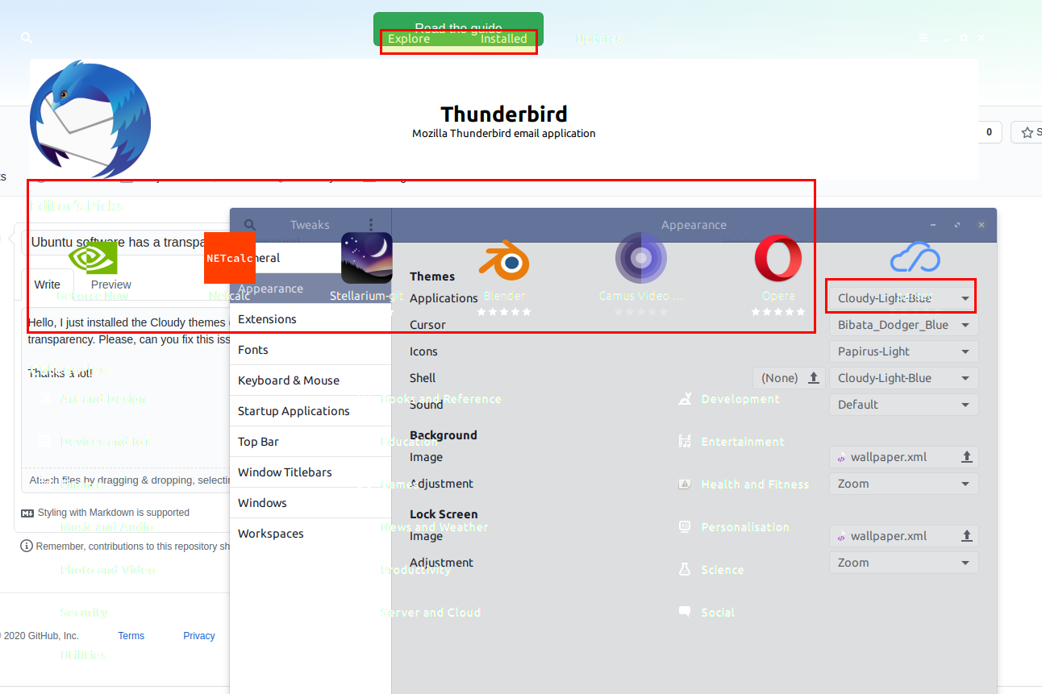
Task: Select Keyboard & Mouse in Tweaks sidebar
Action: 311,380
